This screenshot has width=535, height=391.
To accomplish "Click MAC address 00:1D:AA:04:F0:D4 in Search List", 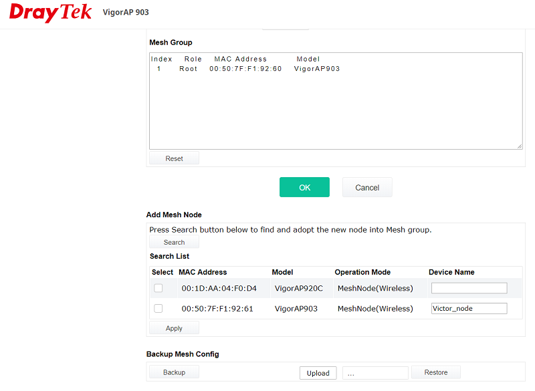I will coord(219,288).
